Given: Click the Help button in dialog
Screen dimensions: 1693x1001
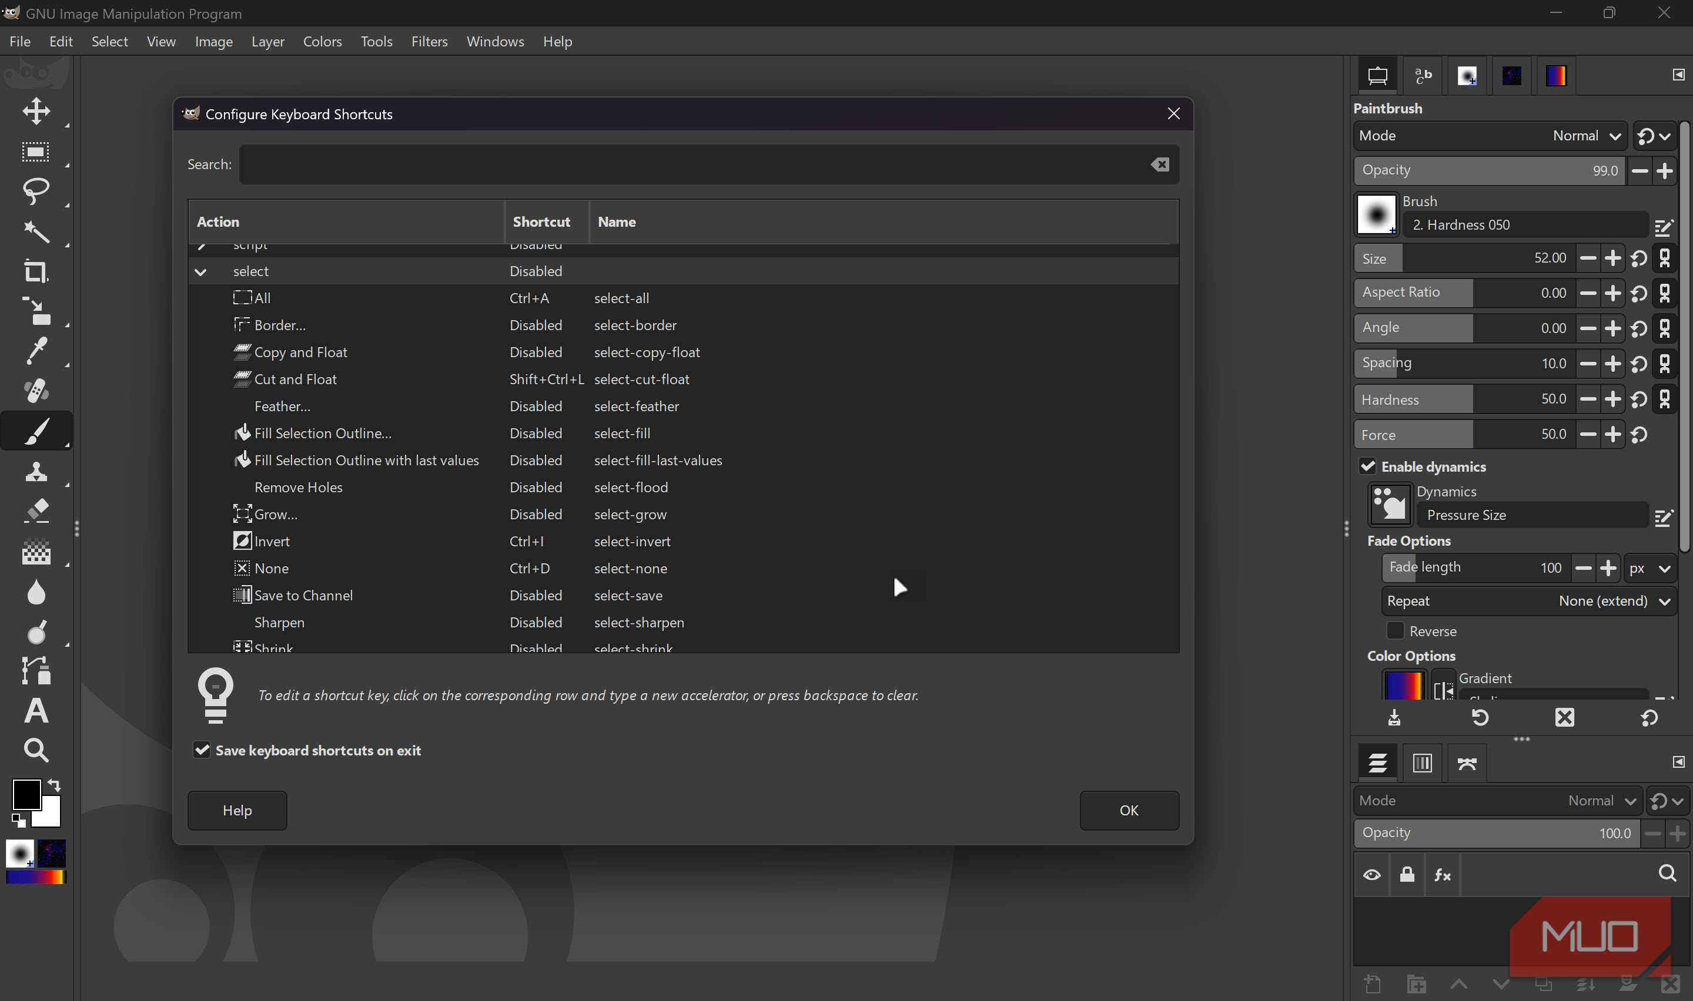Looking at the screenshot, I should click(237, 810).
